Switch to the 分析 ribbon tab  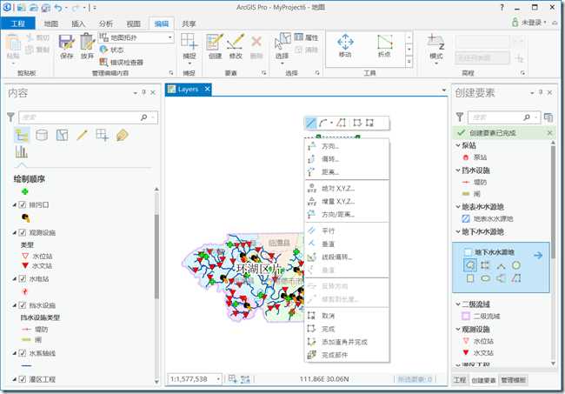point(105,23)
